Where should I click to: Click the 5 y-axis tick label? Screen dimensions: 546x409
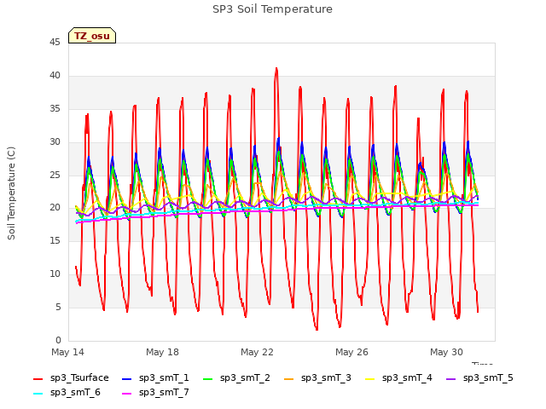coord(58,307)
